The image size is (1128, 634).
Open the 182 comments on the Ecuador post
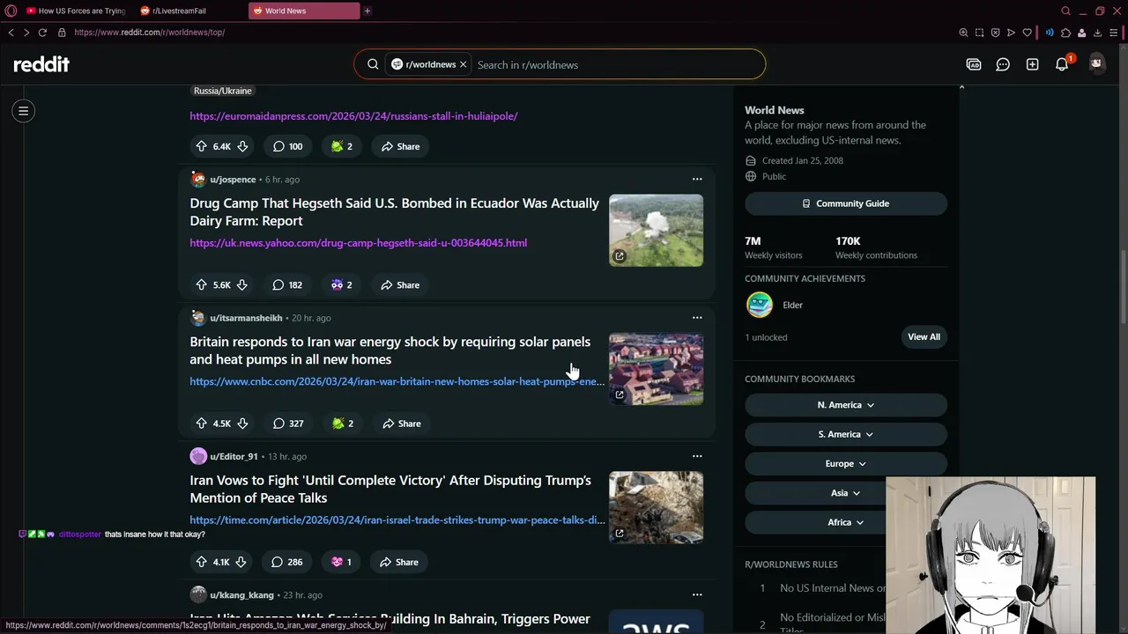tap(287, 284)
